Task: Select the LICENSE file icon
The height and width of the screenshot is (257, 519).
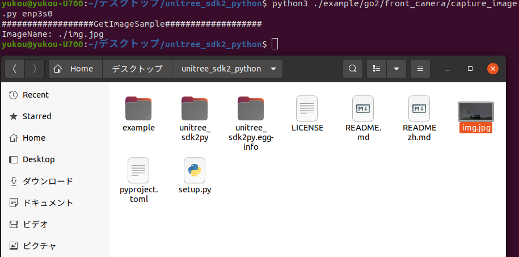Action: coord(307,108)
